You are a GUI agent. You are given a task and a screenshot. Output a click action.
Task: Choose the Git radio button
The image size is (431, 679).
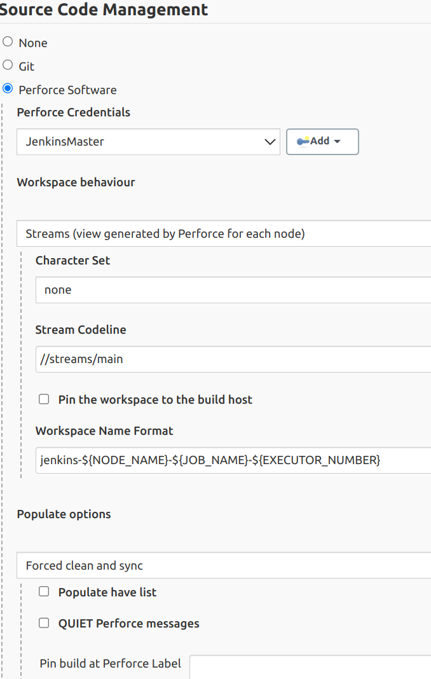tap(8, 65)
